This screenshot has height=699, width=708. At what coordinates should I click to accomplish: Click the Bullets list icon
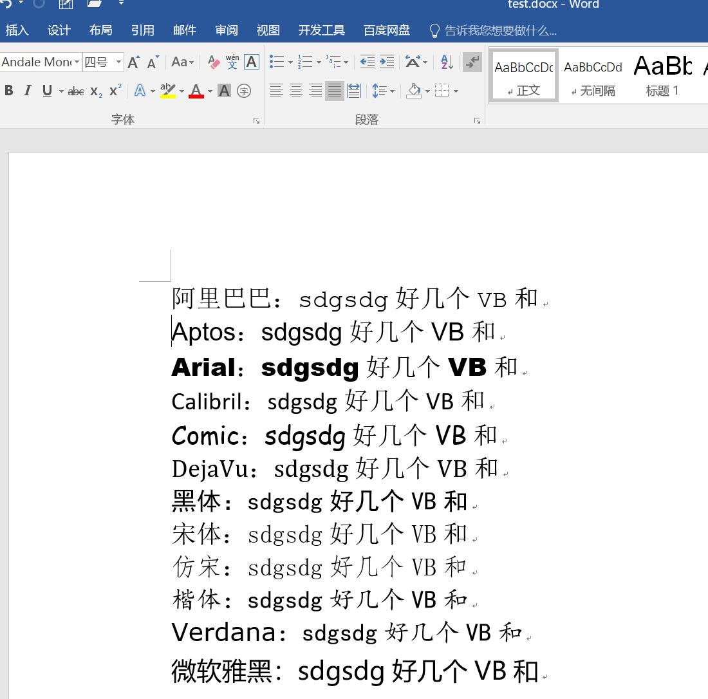click(277, 62)
